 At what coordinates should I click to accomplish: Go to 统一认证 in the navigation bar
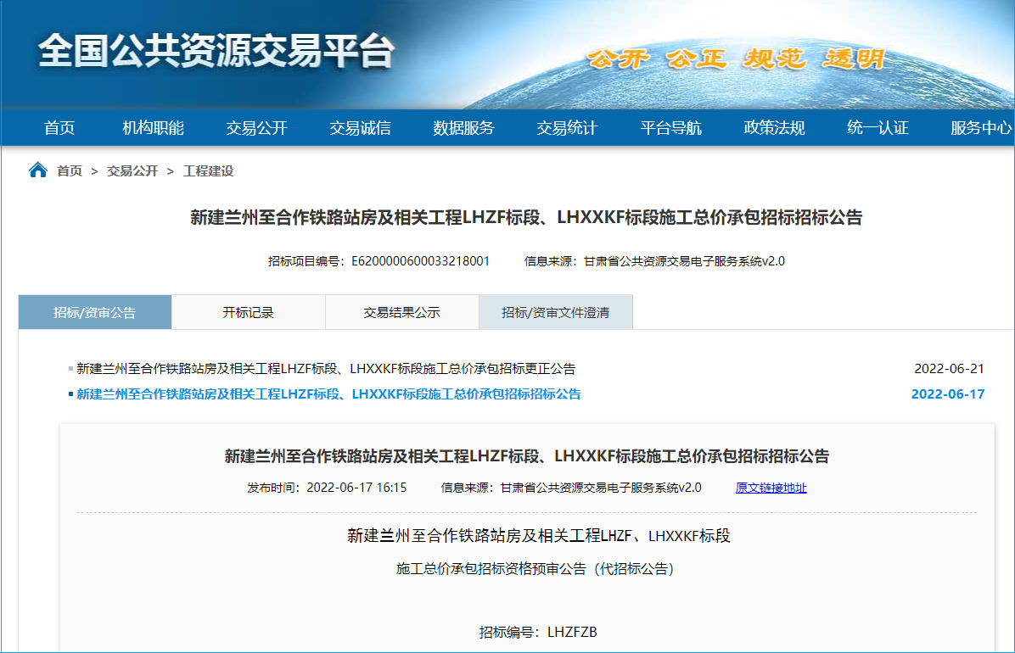pos(878,128)
